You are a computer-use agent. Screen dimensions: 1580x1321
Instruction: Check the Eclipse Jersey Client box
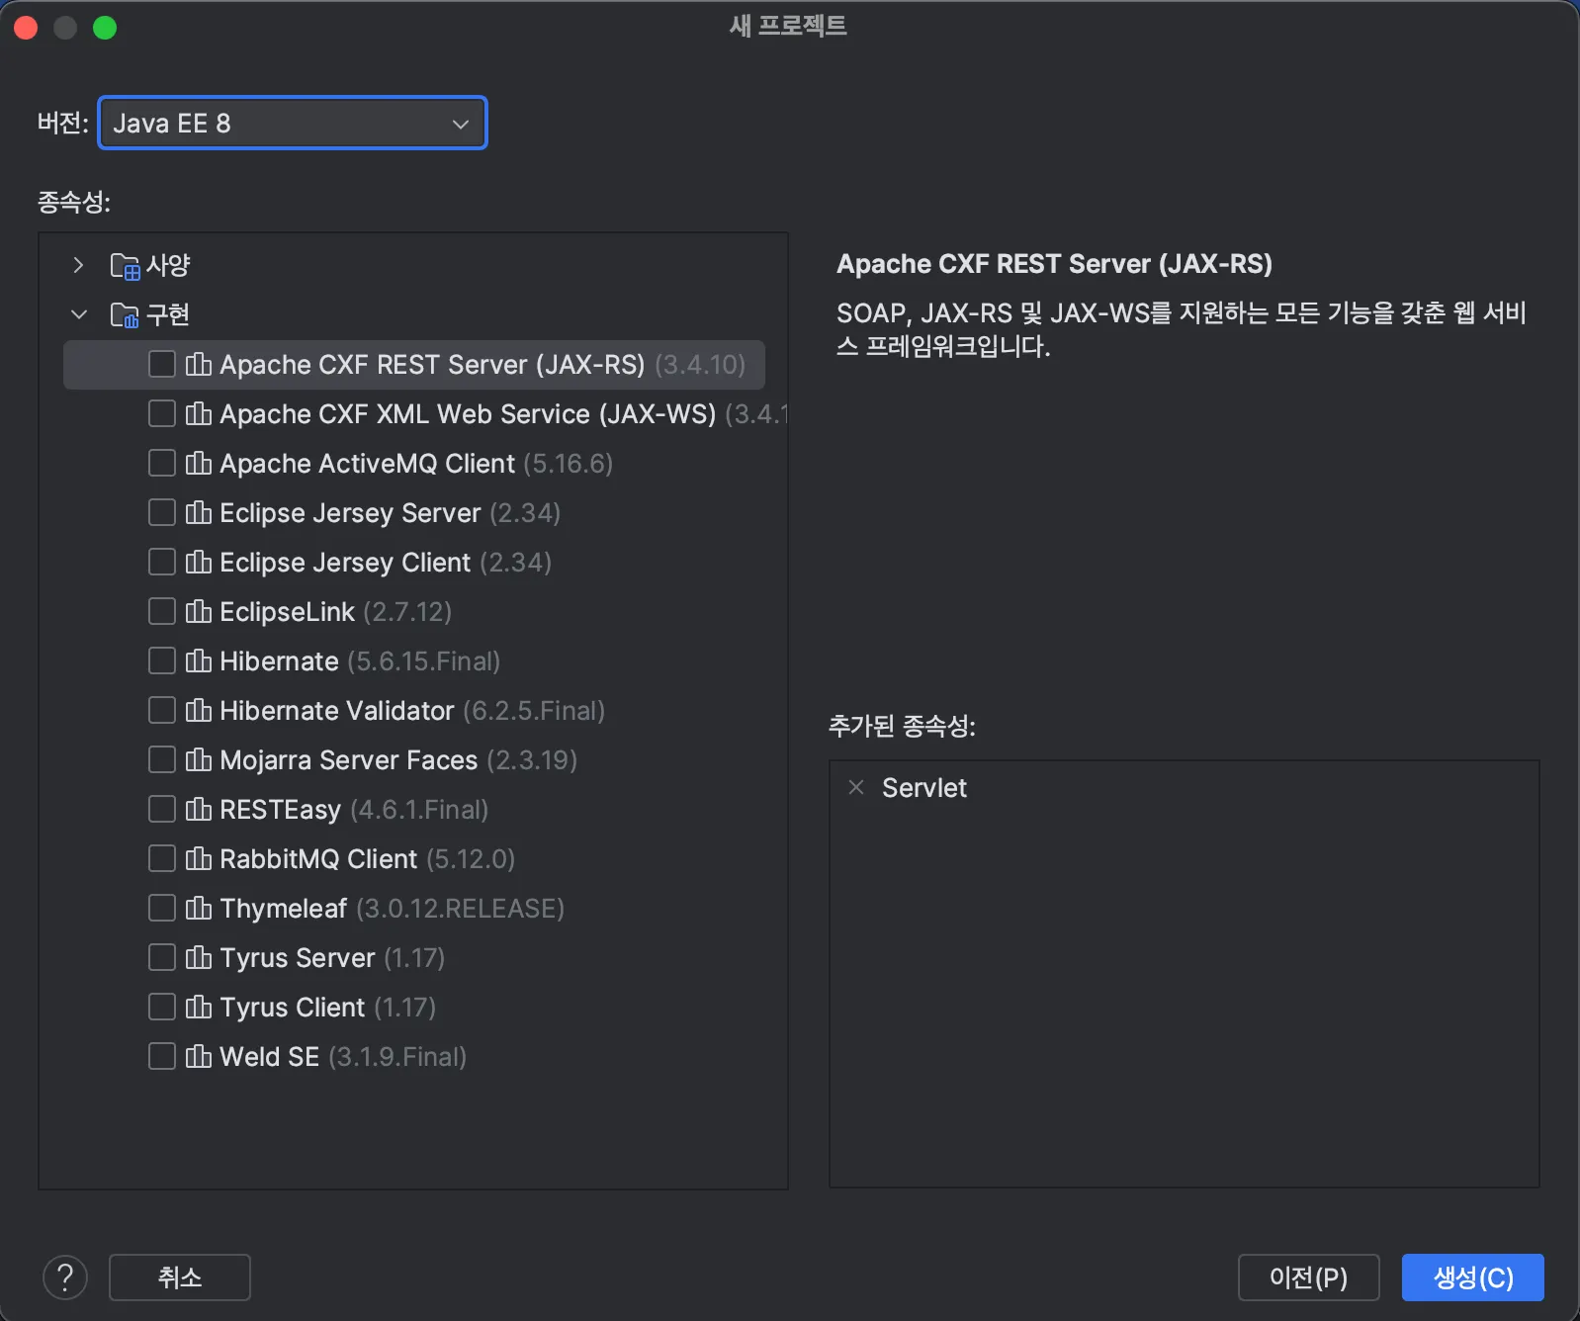[x=162, y=562]
